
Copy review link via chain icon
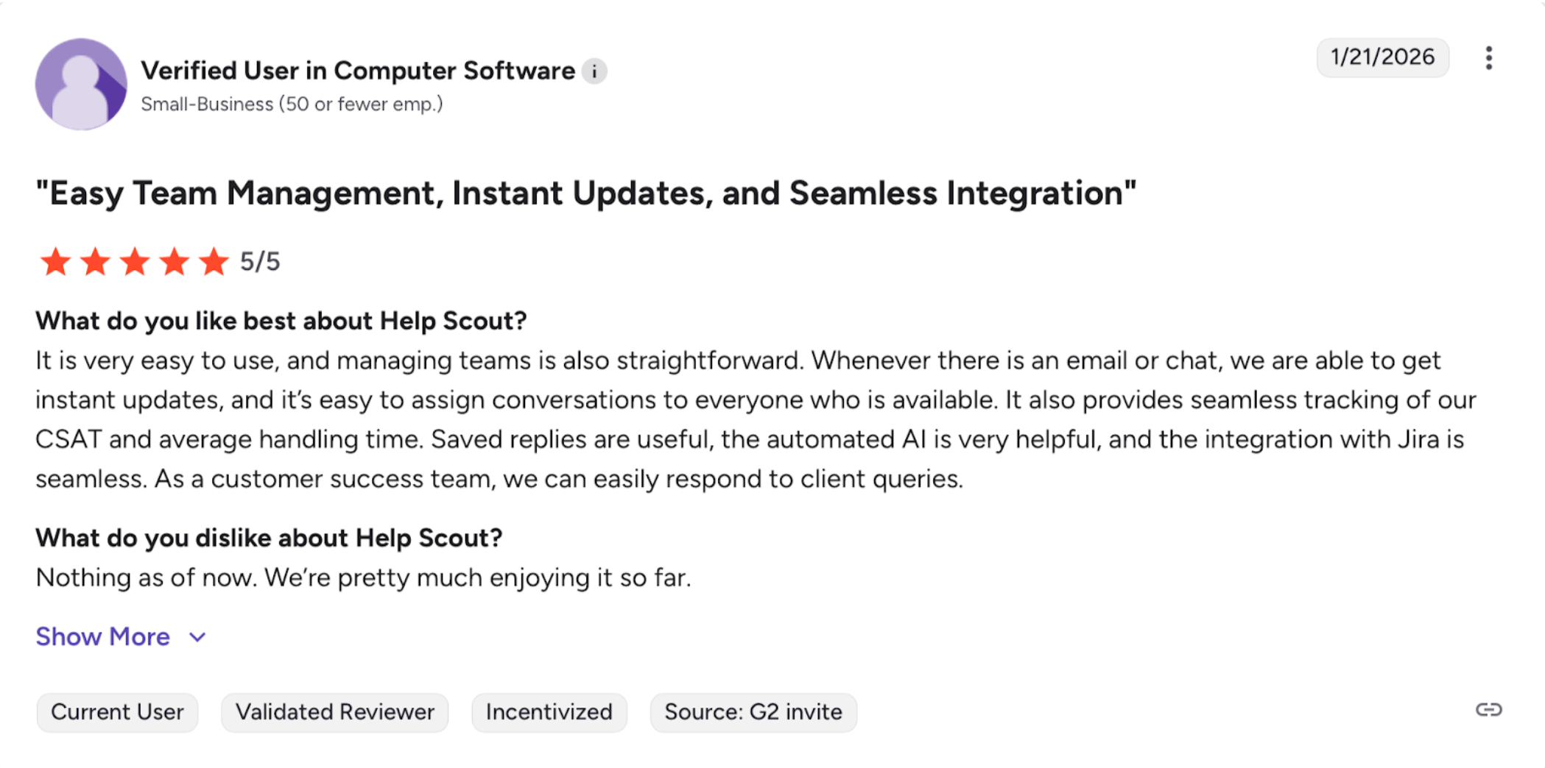tap(1488, 710)
